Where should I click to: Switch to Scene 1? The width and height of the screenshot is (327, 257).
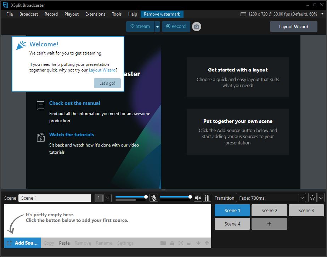click(x=232, y=210)
